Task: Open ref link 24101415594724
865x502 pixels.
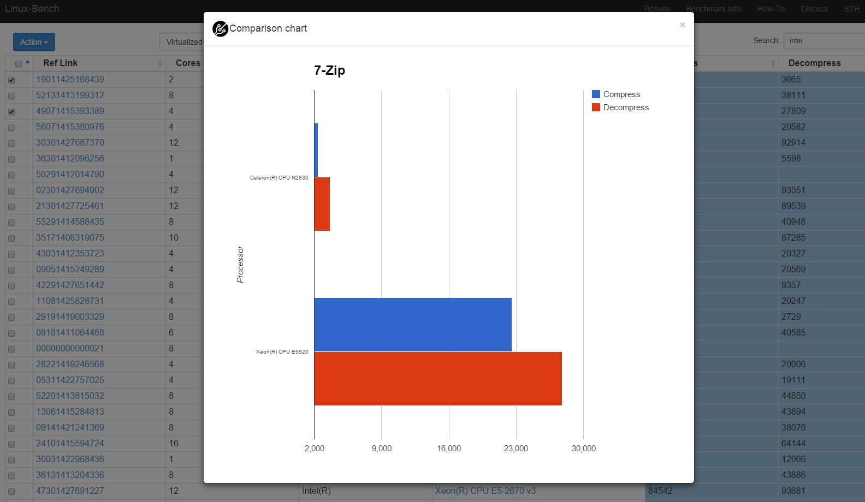Action: pyautogui.click(x=70, y=444)
